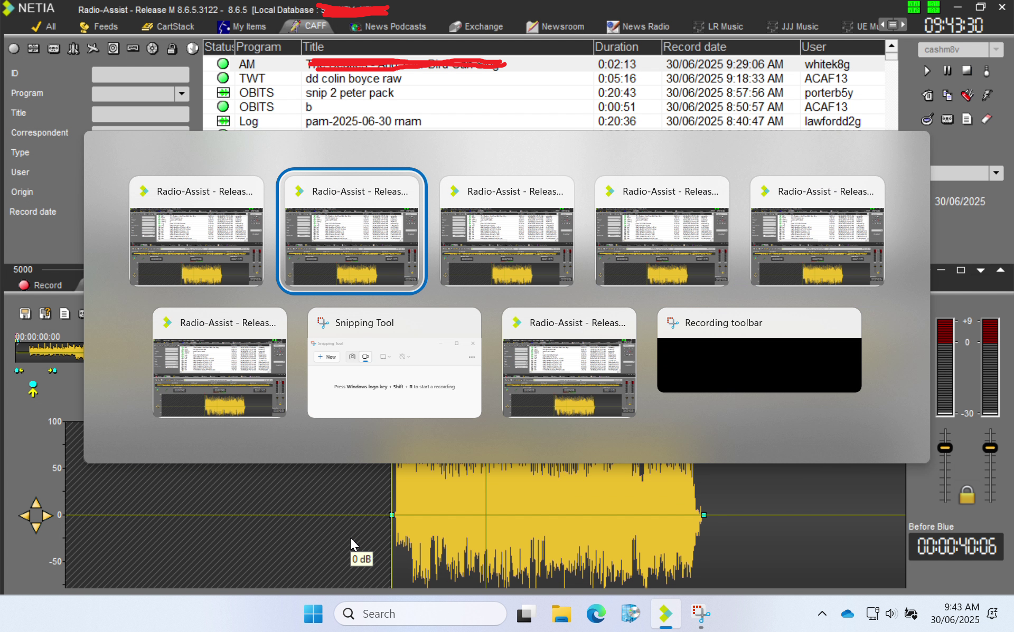Screen dimensions: 1014x632
Task: Click the space shuttle filter icon
Action: 73,49
